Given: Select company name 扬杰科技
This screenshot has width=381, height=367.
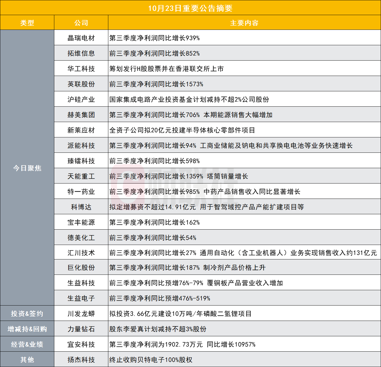Looking at the screenshot, I should pyautogui.click(x=81, y=360).
